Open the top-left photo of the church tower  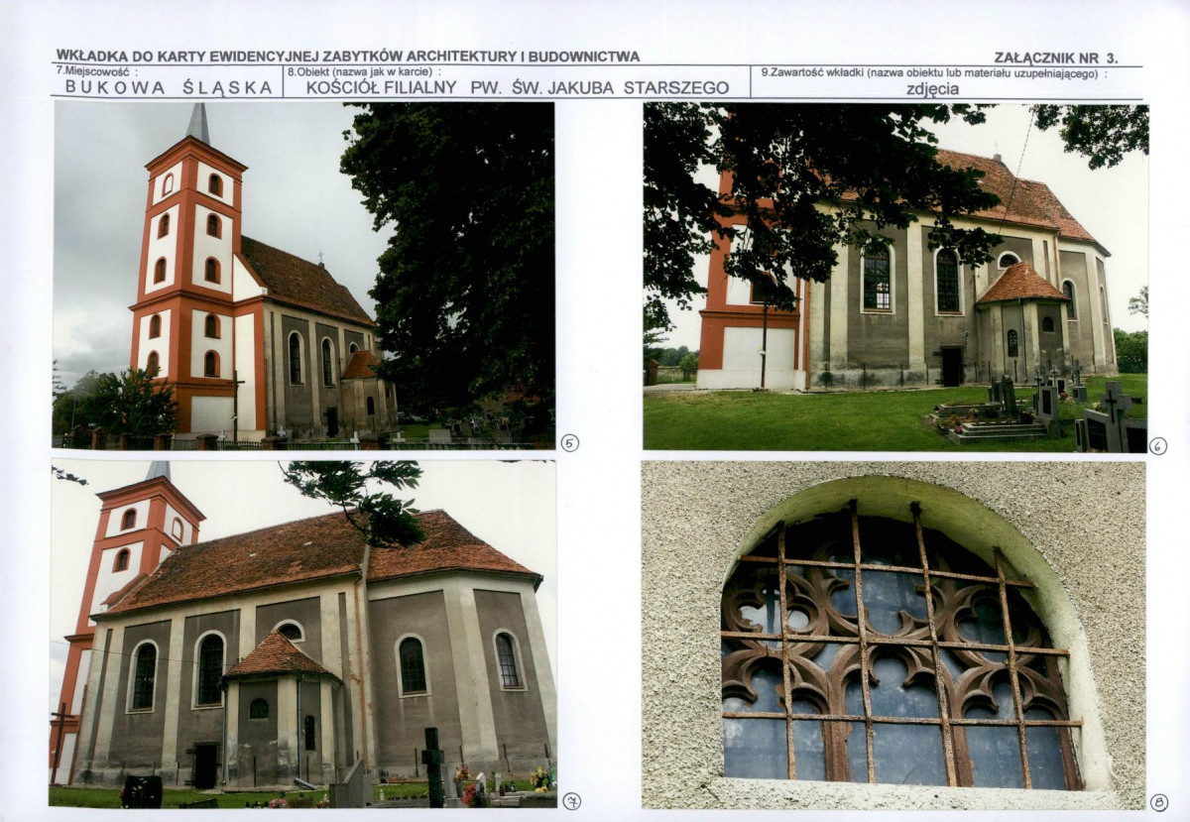tap(302, 275)
